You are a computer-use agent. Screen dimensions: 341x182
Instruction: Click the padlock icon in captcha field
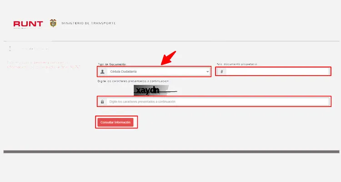(x=102, y=101)
